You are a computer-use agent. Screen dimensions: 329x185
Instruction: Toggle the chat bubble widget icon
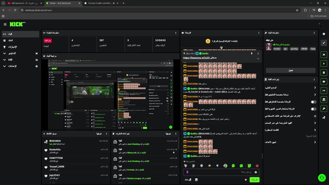324,82
